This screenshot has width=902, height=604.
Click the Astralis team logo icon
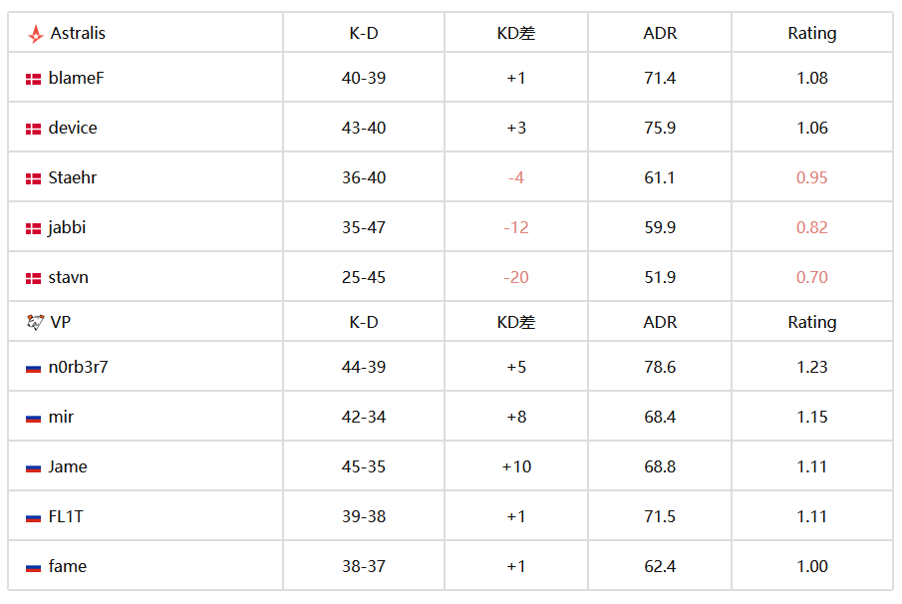35,34
